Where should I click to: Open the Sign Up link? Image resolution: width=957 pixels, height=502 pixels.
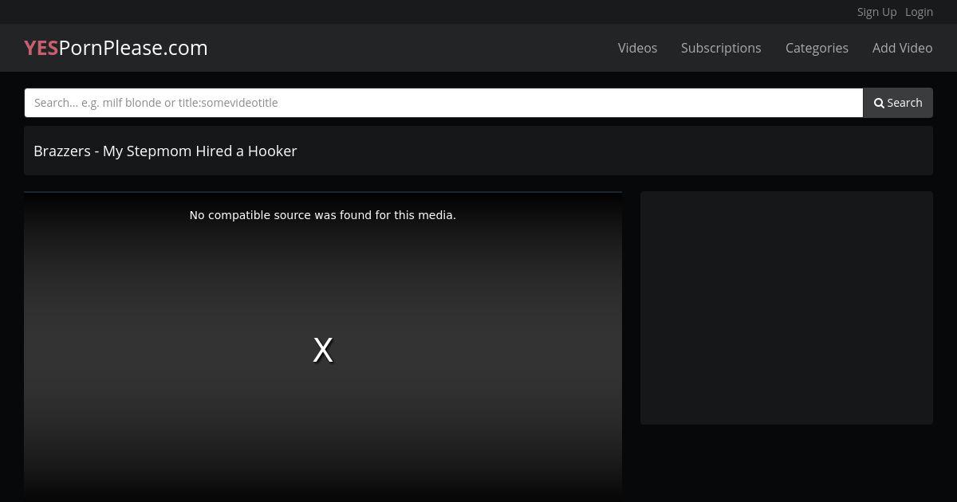[x=876, y=12]
